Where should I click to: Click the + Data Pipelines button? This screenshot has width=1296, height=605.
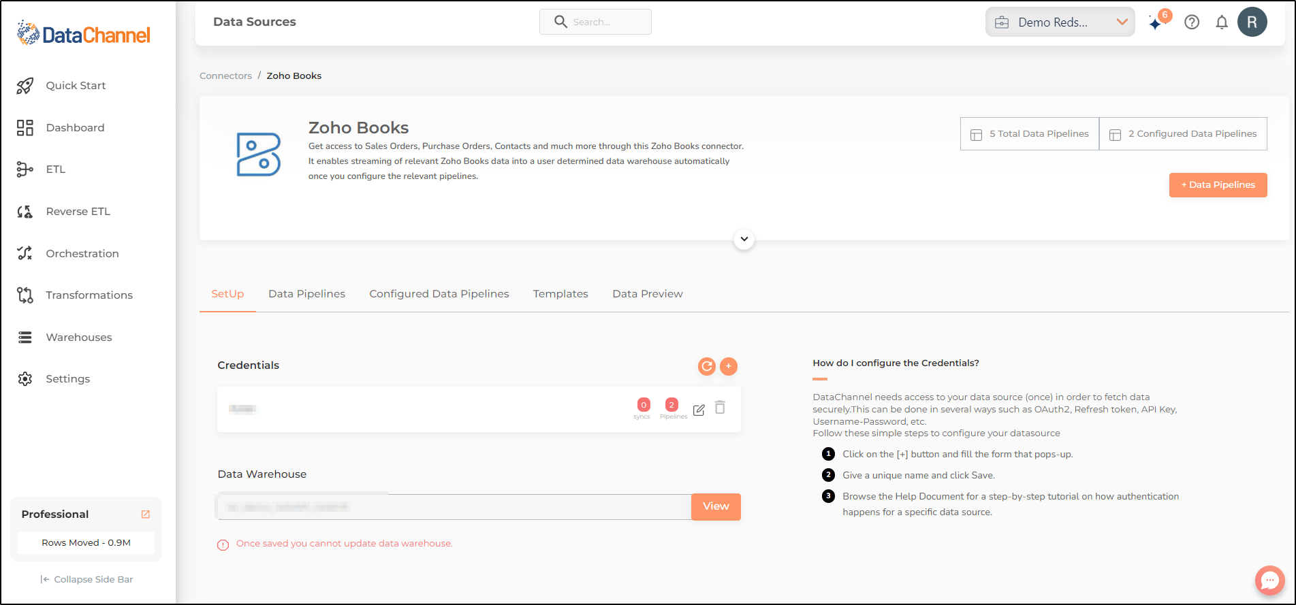[1218, 185]
